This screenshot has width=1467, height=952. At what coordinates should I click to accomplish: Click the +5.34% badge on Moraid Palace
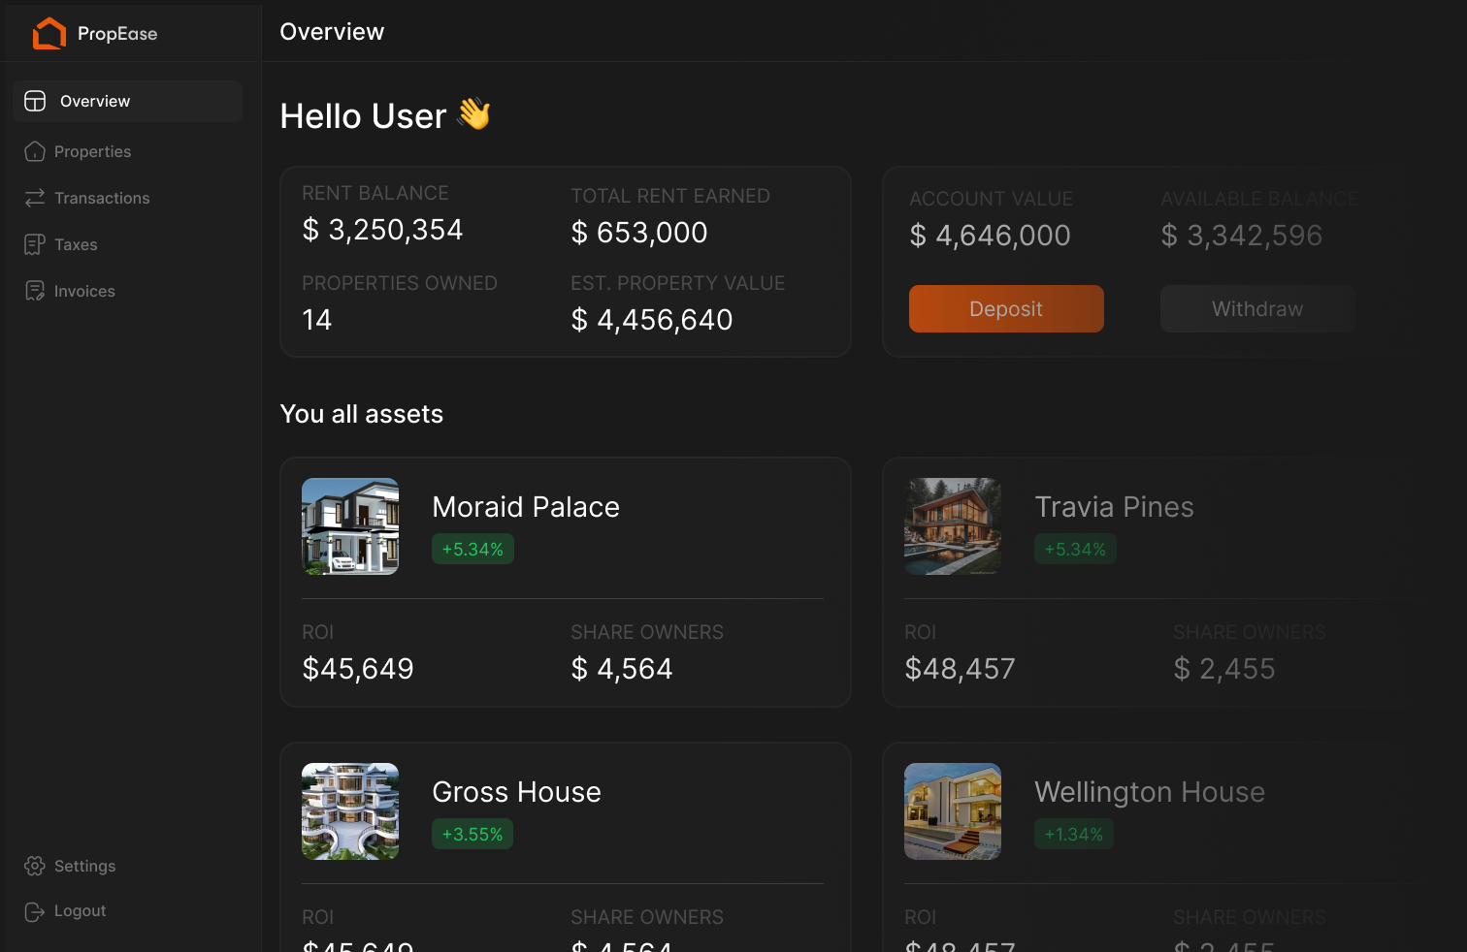pyautogui.click(x=473, y=549)
